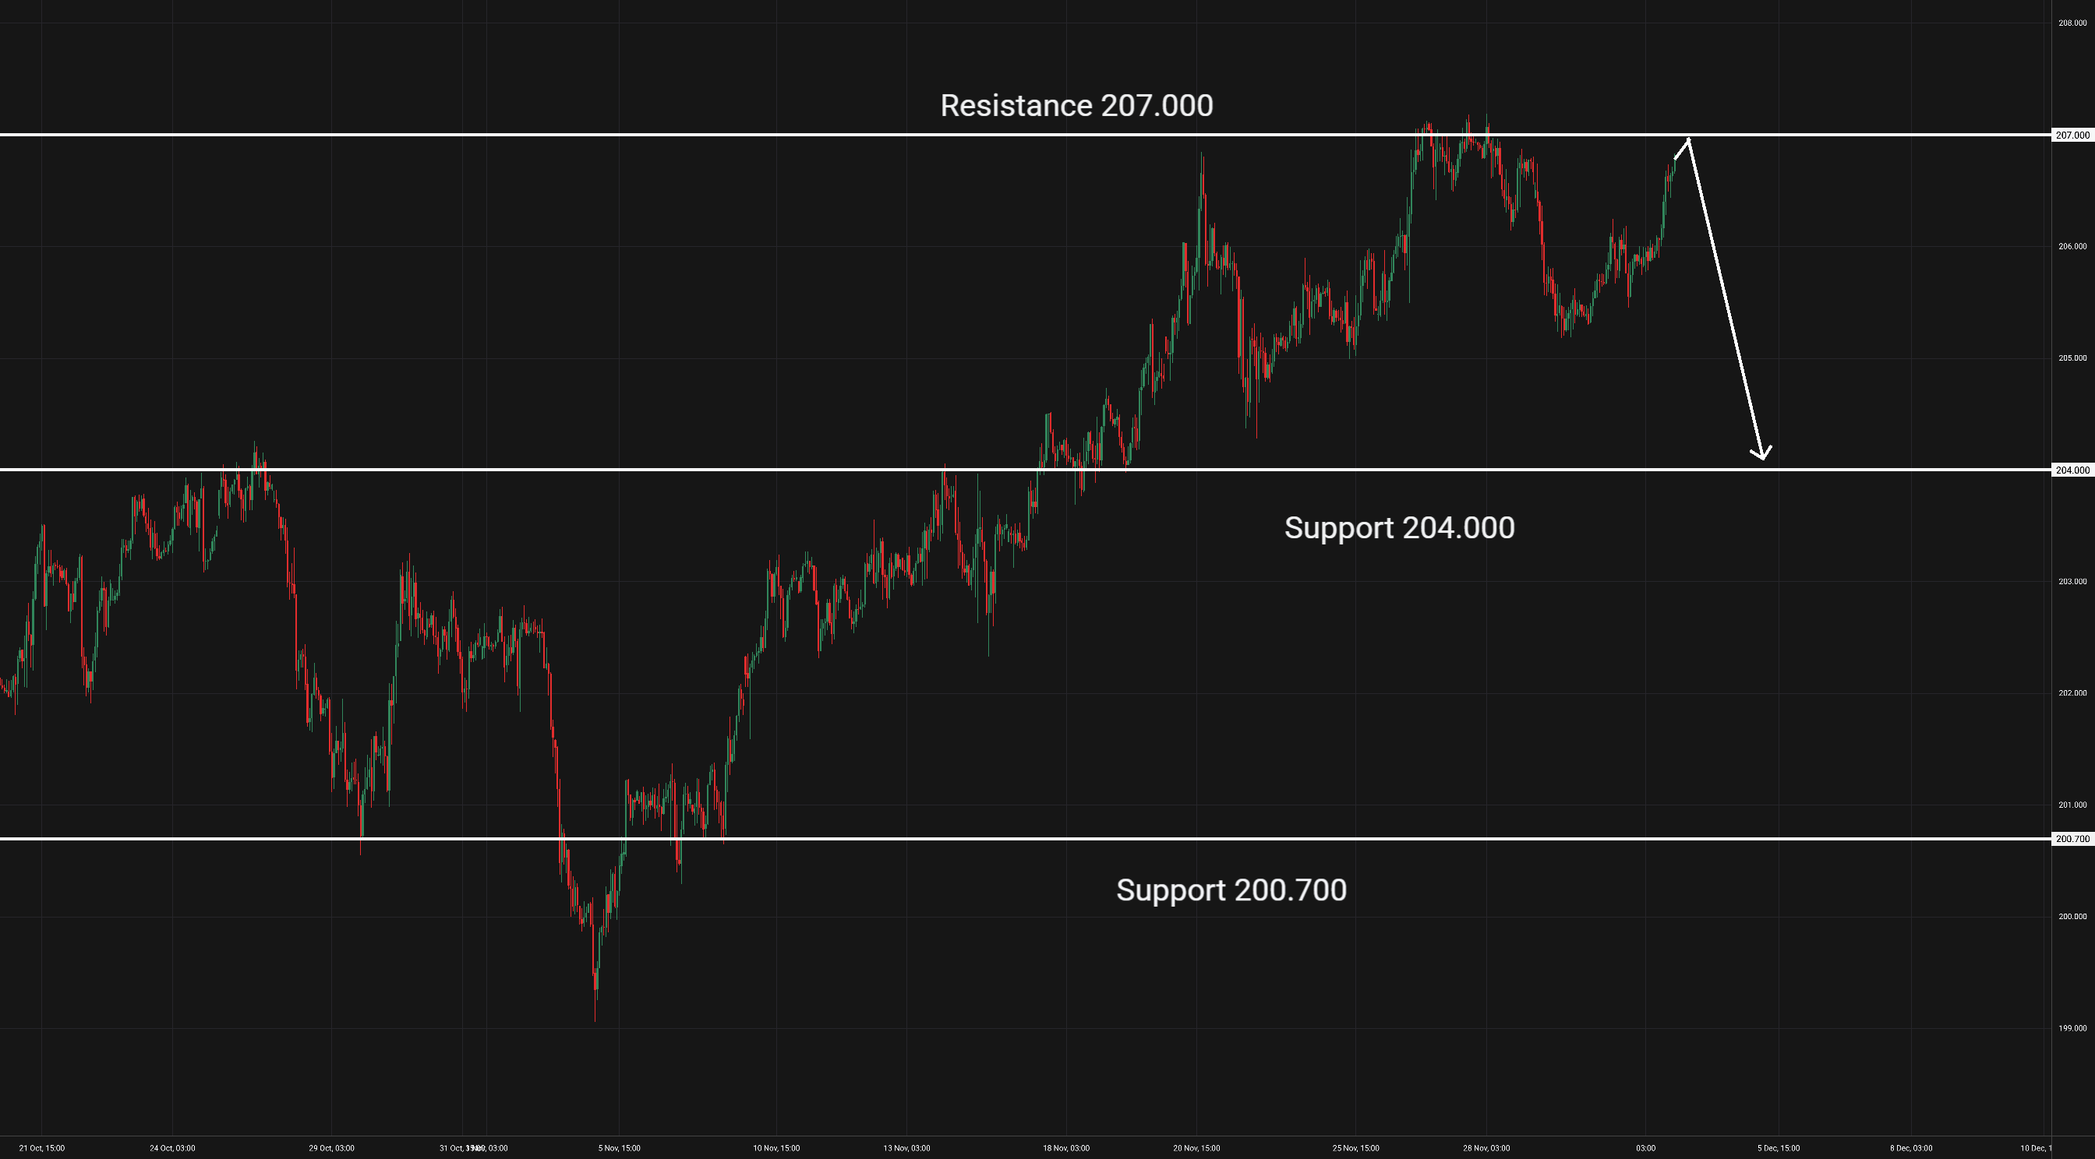The height and width of the screenshot is (1159, 2095).
Task: Select the 'Support 204.000' text annotation
Action: (1399, 528)
